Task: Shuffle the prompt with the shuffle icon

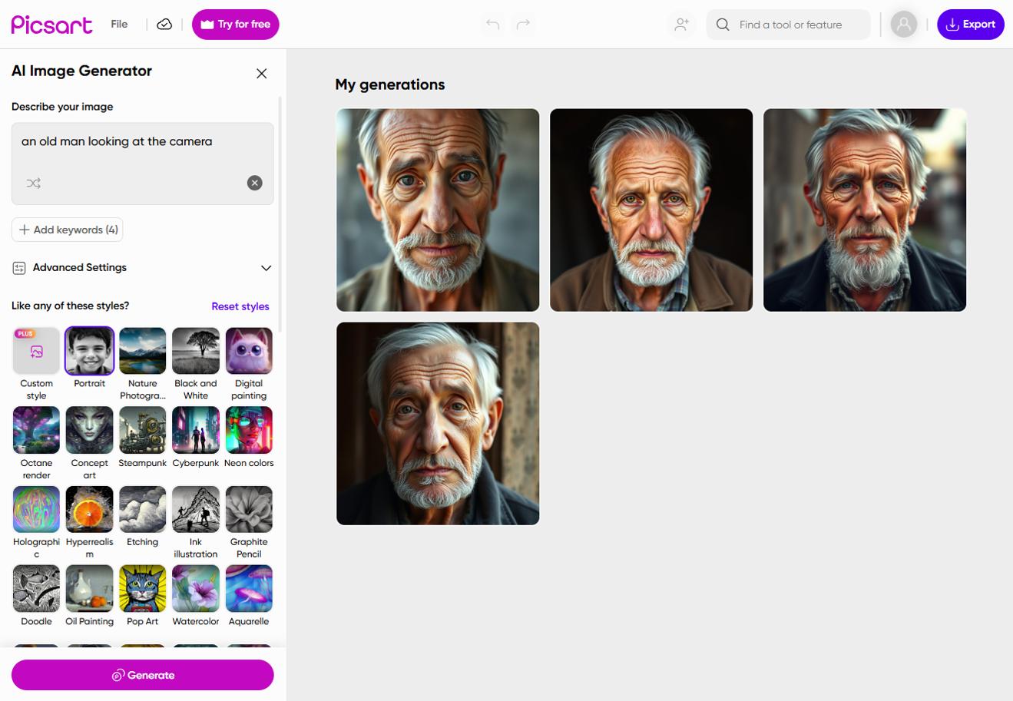Action: pos(32,183)
